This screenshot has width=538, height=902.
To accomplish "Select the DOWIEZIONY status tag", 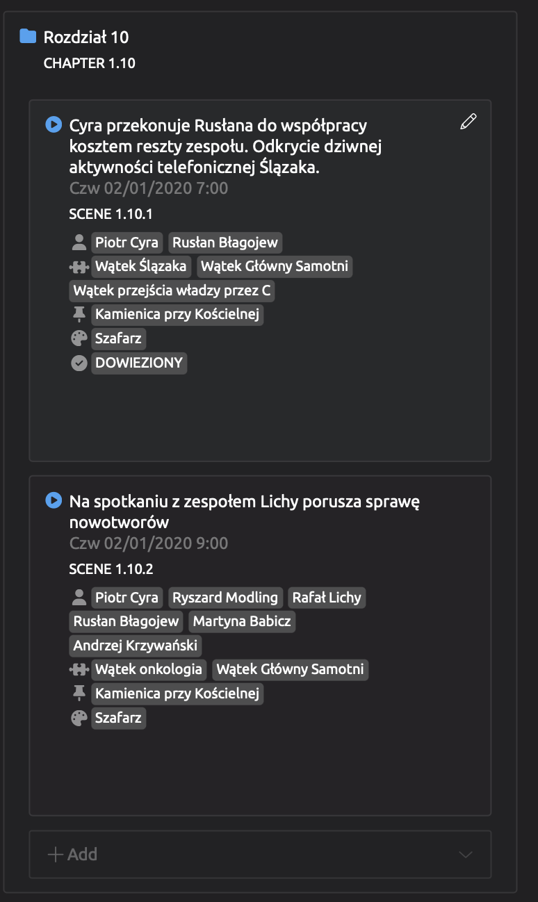I will click(139, 362).
